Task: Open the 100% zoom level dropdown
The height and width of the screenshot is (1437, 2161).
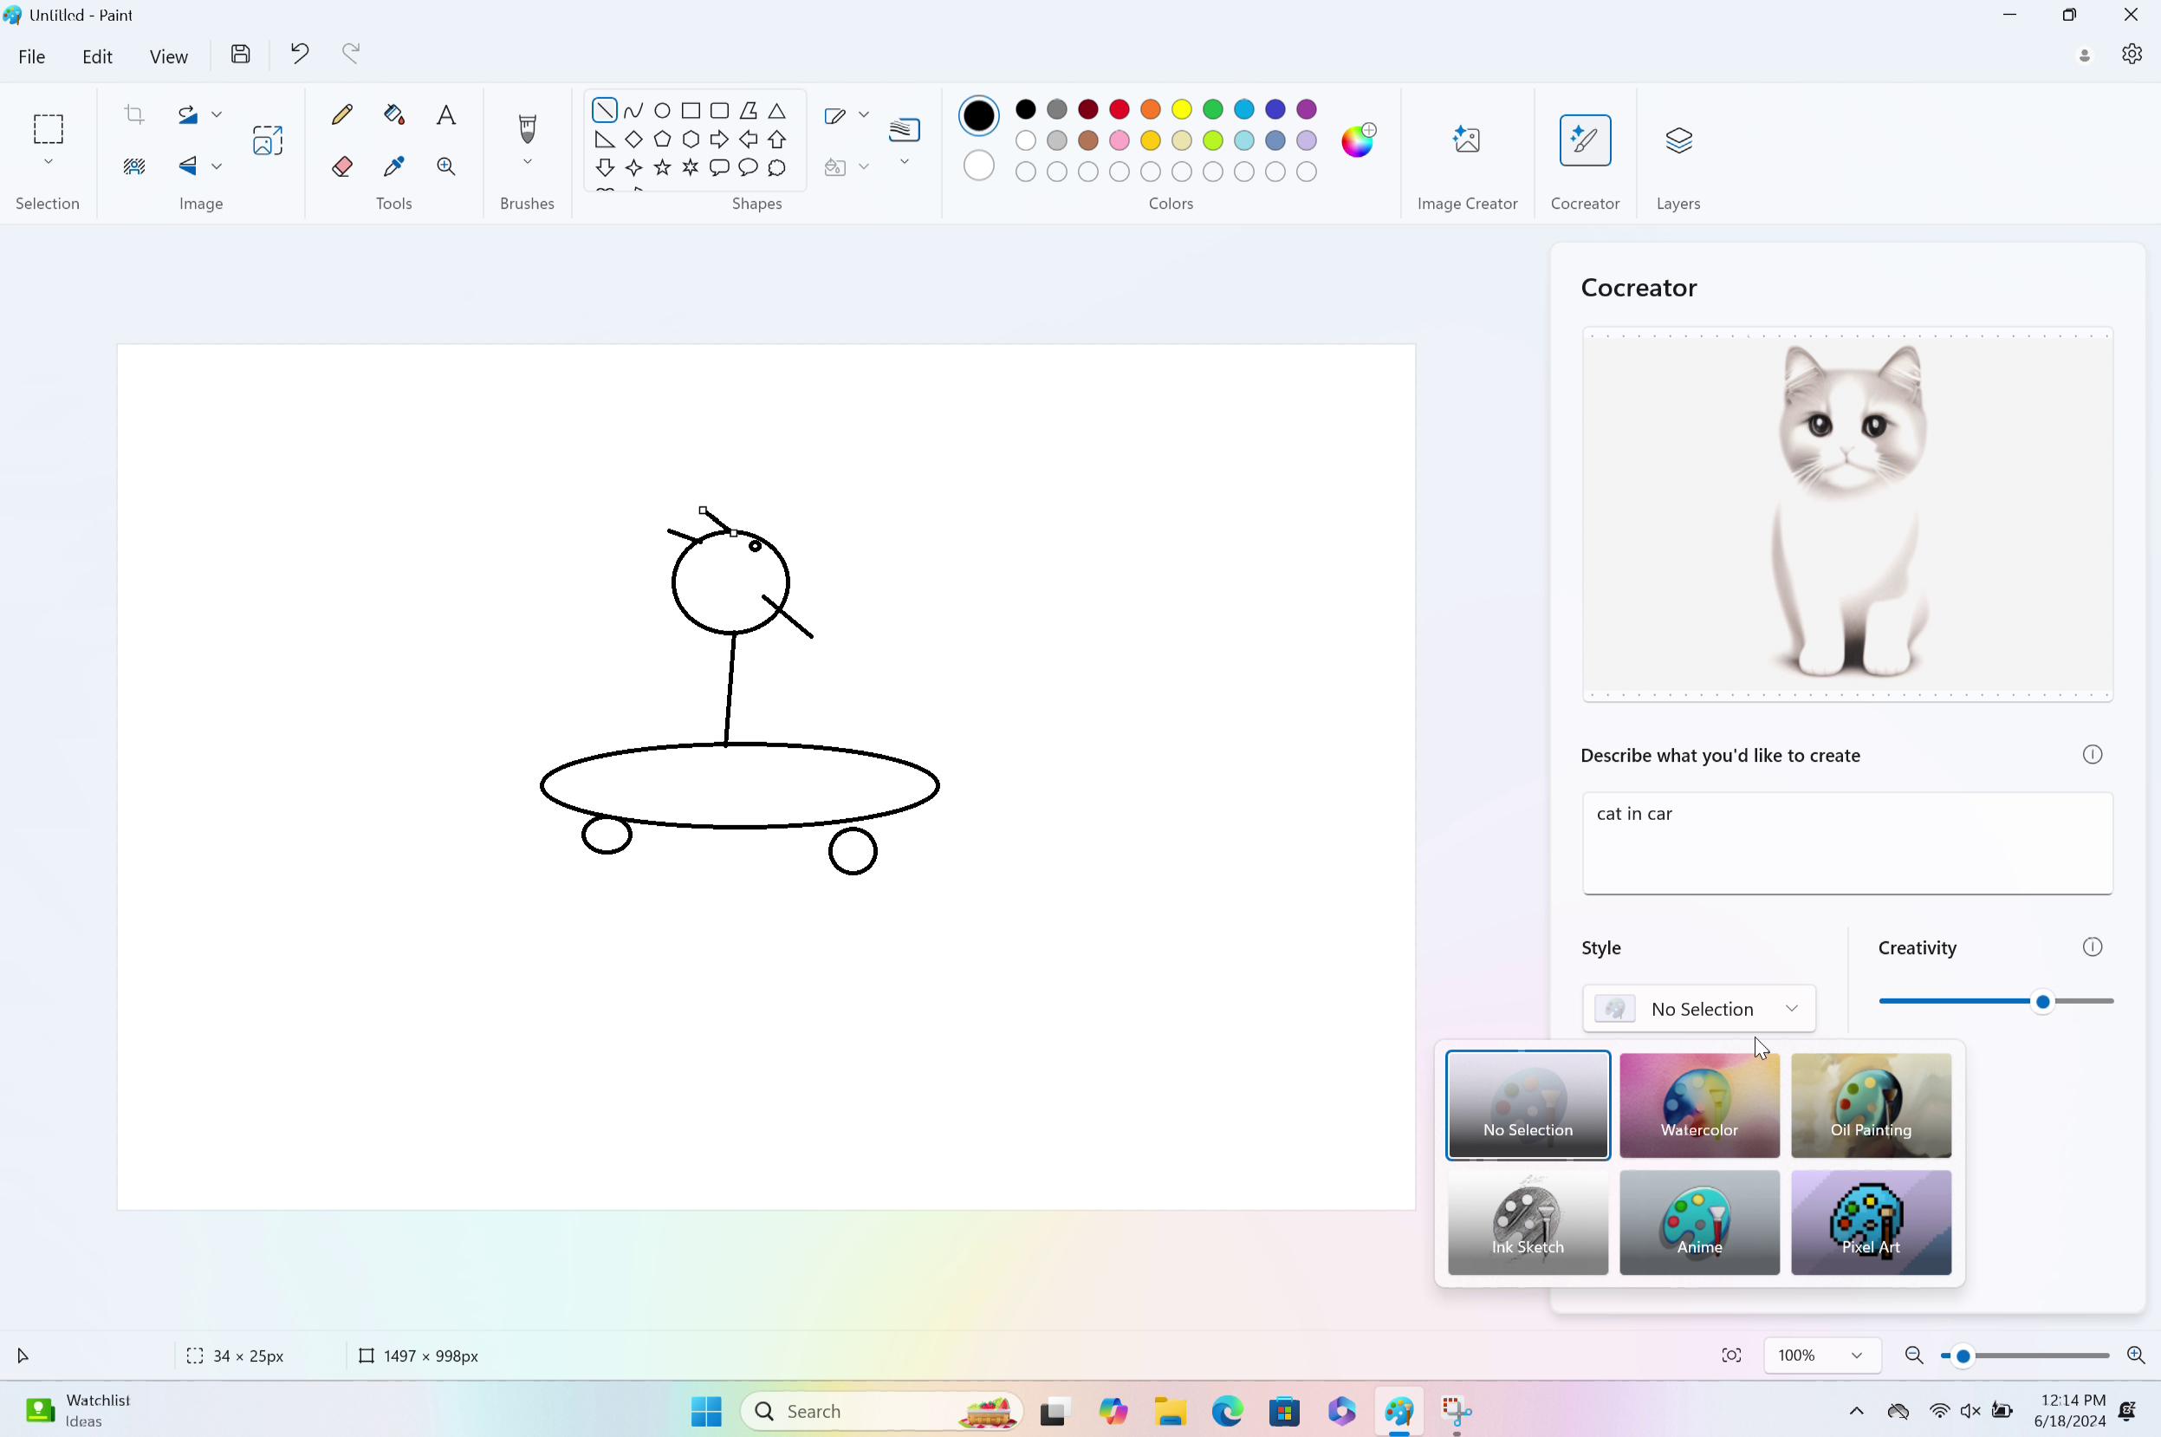Action: pyautogui.click(x=1821, y=1356)
